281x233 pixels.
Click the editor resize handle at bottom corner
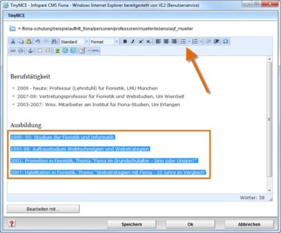pos(271,199)
